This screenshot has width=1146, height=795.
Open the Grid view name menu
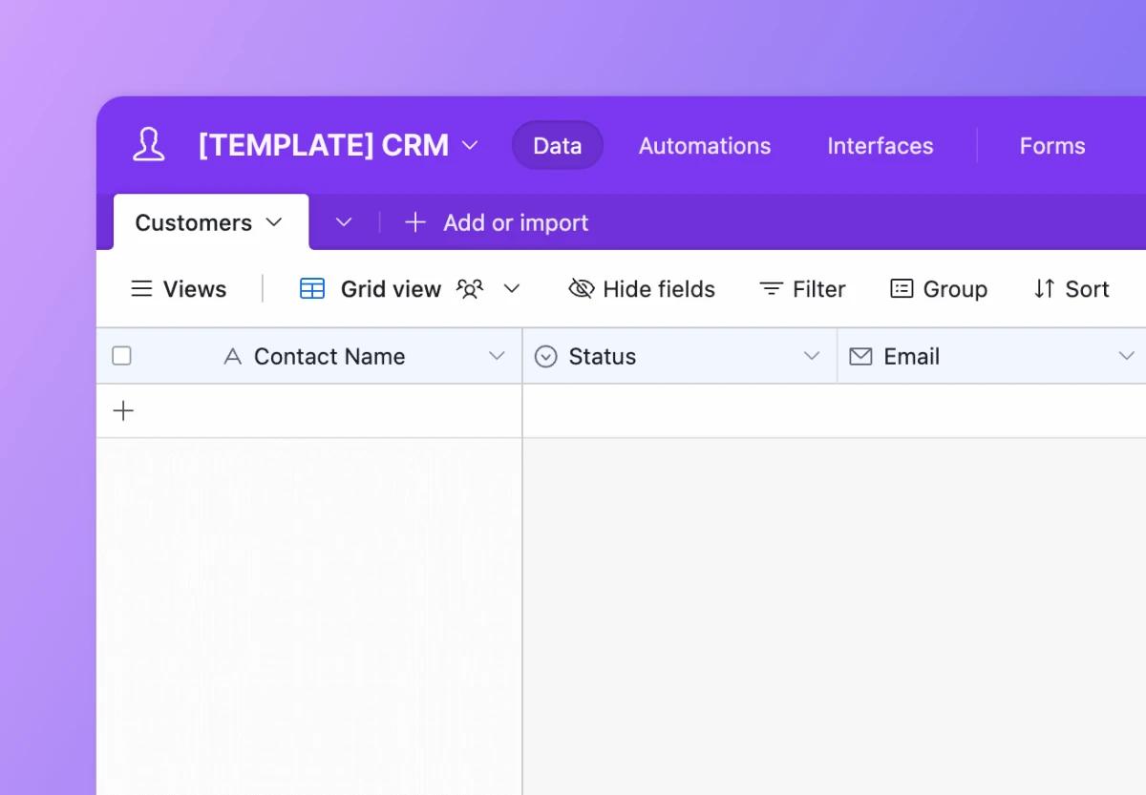391,288
